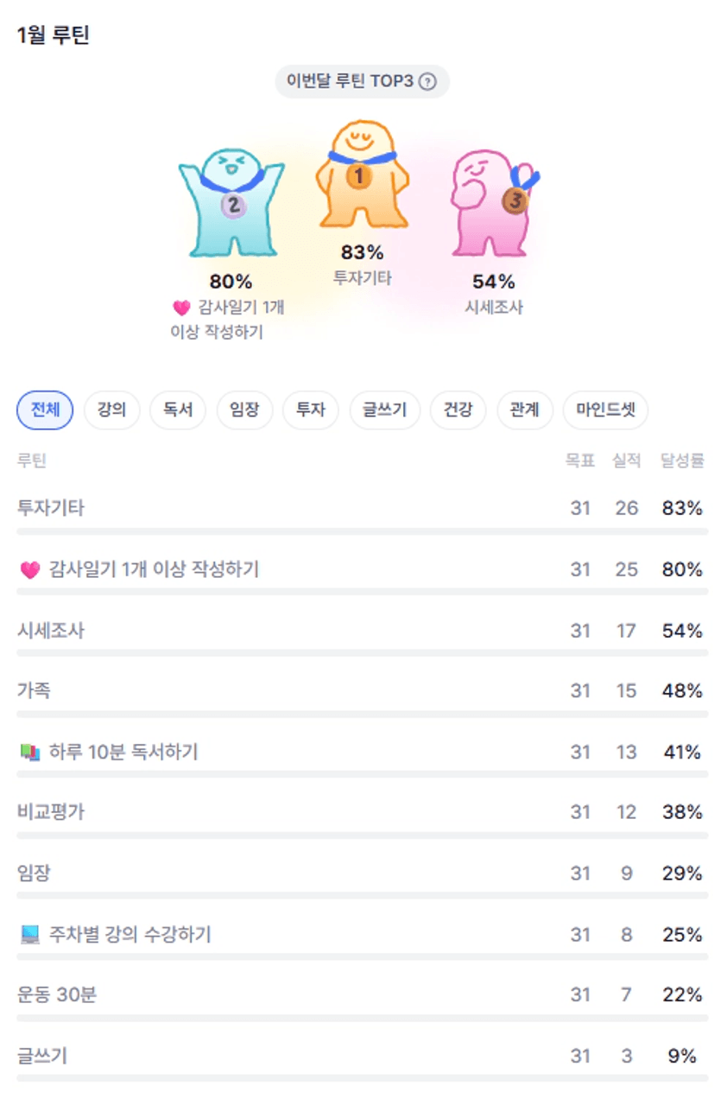Open the 마인드셋 category tab
This screenshot has height=1105, width=714.
pyautogui.click(x=605, y=410)
